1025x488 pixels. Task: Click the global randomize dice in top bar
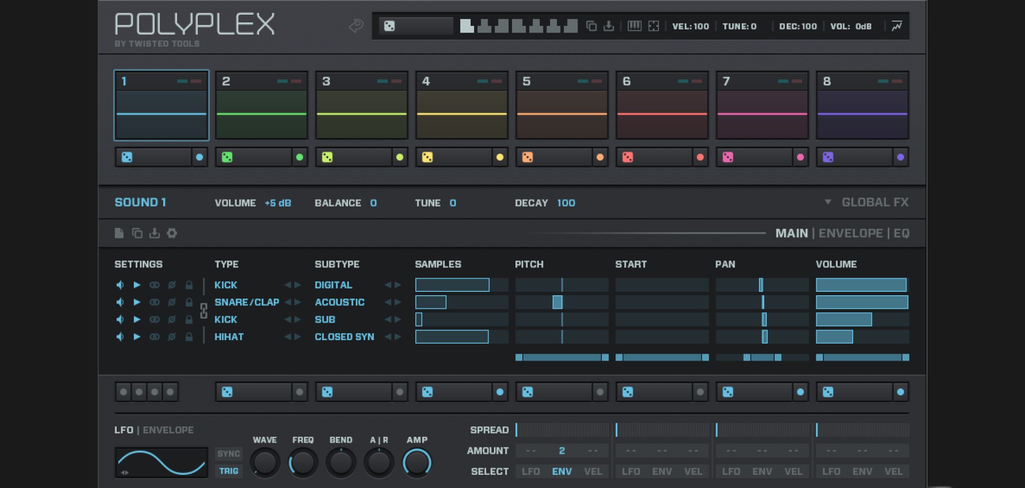(x=389, y=26)
